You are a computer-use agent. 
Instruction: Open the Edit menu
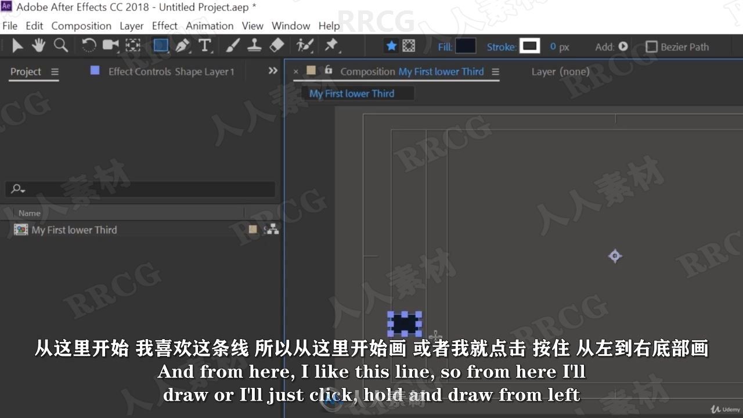[x=34, y=26]
